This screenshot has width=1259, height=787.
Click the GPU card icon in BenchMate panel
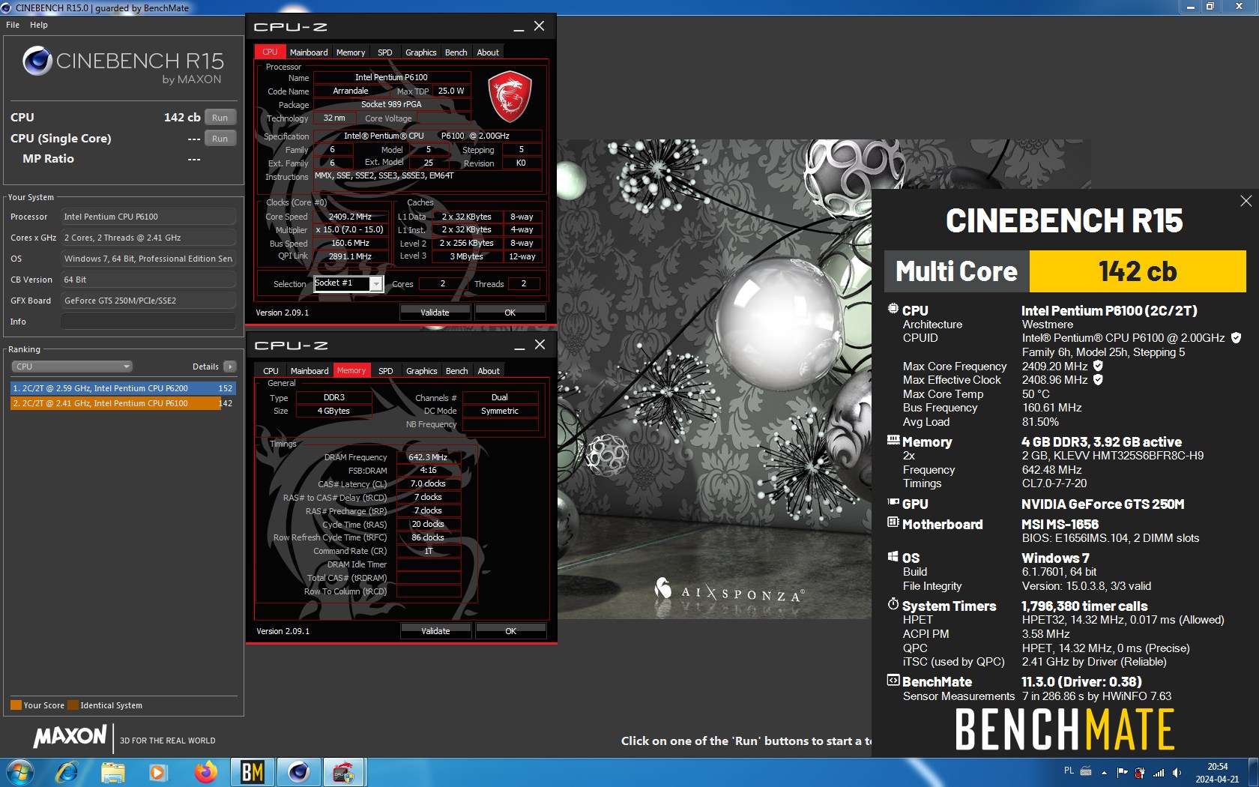[893, 502]
